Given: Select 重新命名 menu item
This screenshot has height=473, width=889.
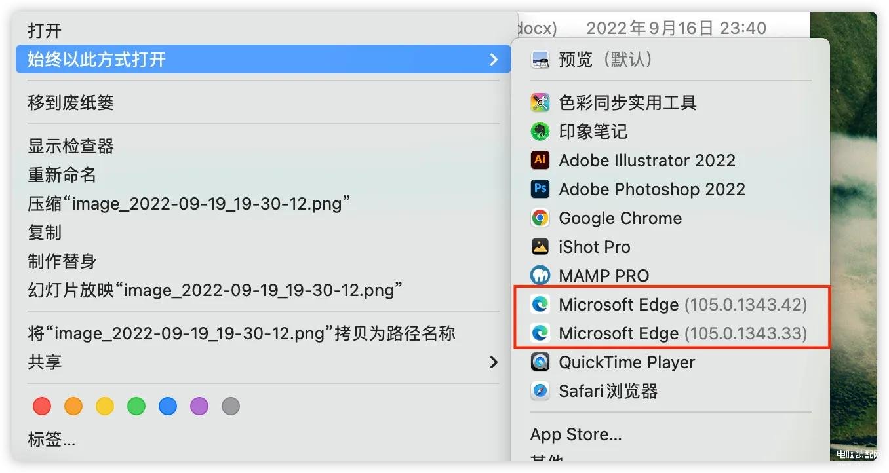Looking at the screenshot, I should tap(263, 175).
